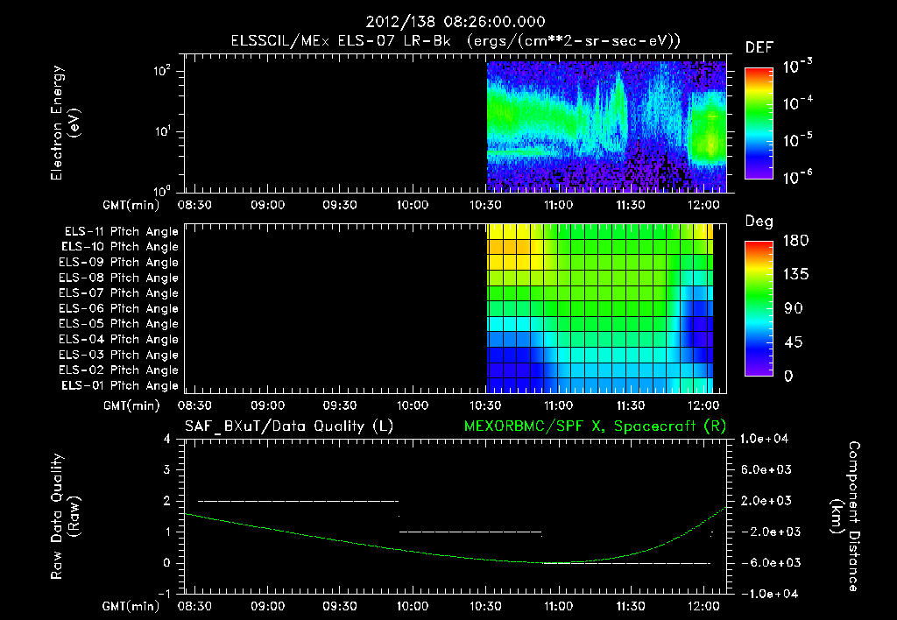
Task: Select the ELS-05 Pitch Angle row label
Action: [x=118, y=324]
